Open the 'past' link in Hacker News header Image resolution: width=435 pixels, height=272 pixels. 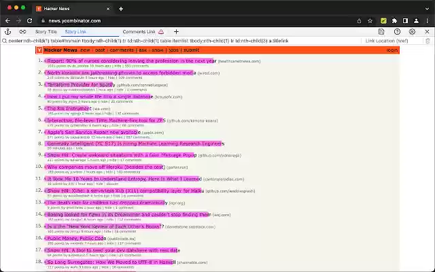100,50
